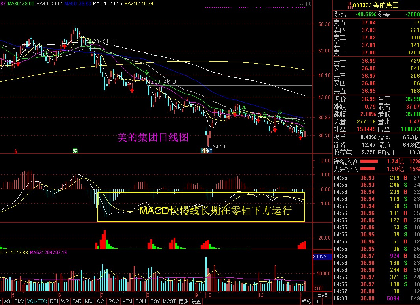Click the 总量 277118 value
The width and height of the screenshot is (420, 305).
click(366, 122)
